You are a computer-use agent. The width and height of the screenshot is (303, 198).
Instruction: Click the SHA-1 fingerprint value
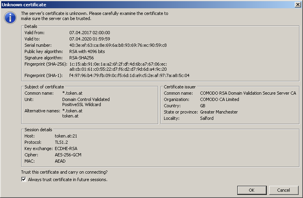129,75
